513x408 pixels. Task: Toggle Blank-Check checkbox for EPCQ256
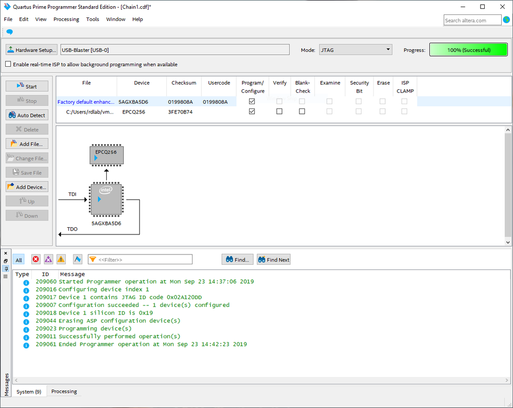302,111
